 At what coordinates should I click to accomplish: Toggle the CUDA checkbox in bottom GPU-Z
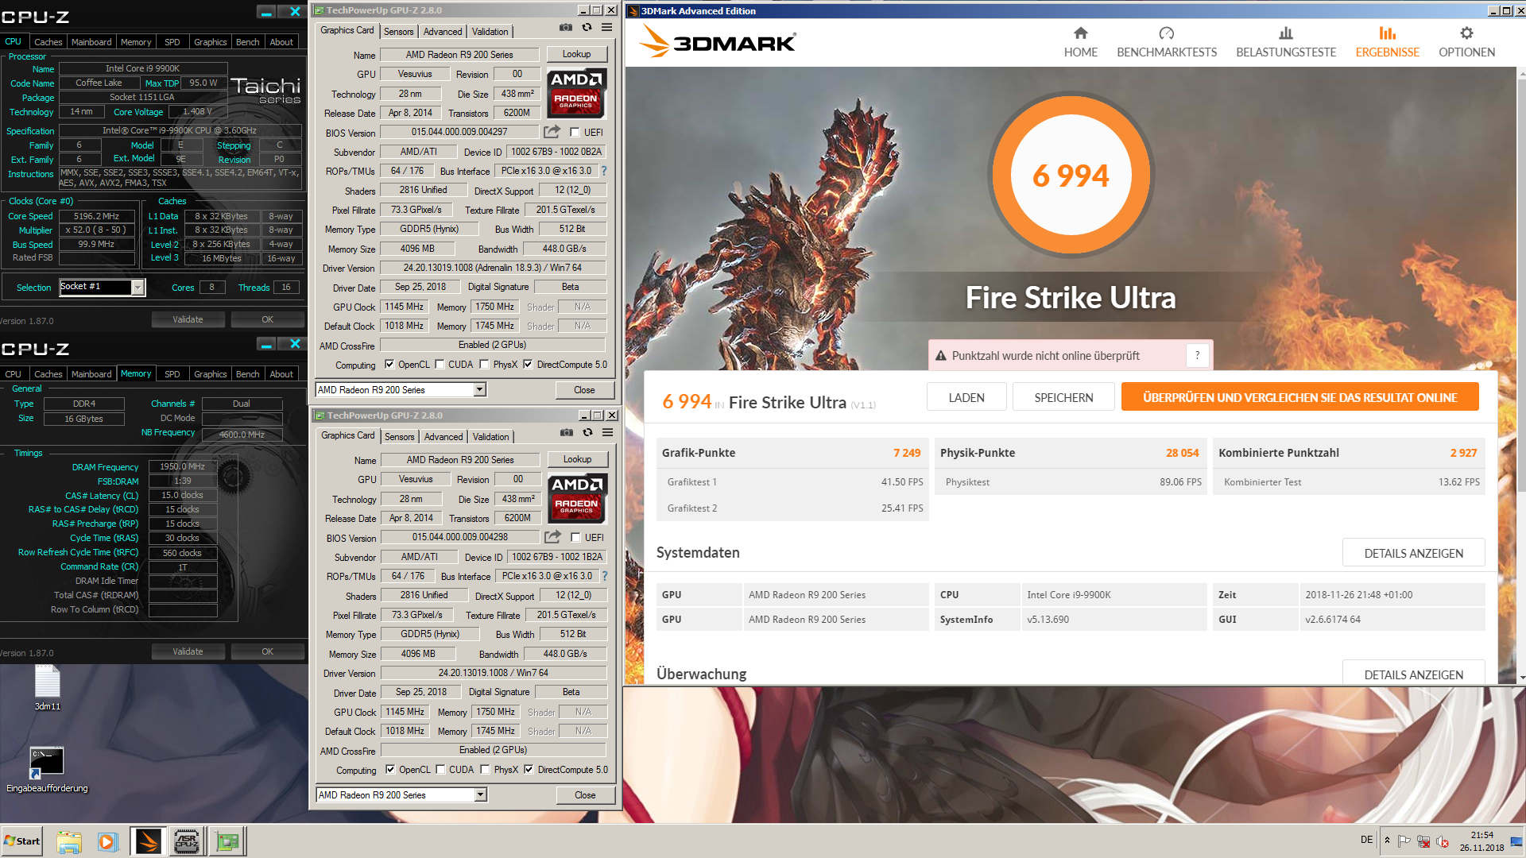point(440,770)
